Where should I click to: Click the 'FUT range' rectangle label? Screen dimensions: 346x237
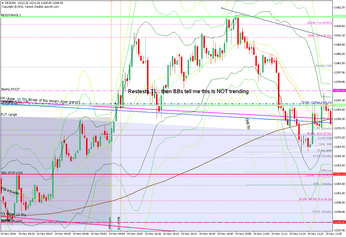(9, 115)
